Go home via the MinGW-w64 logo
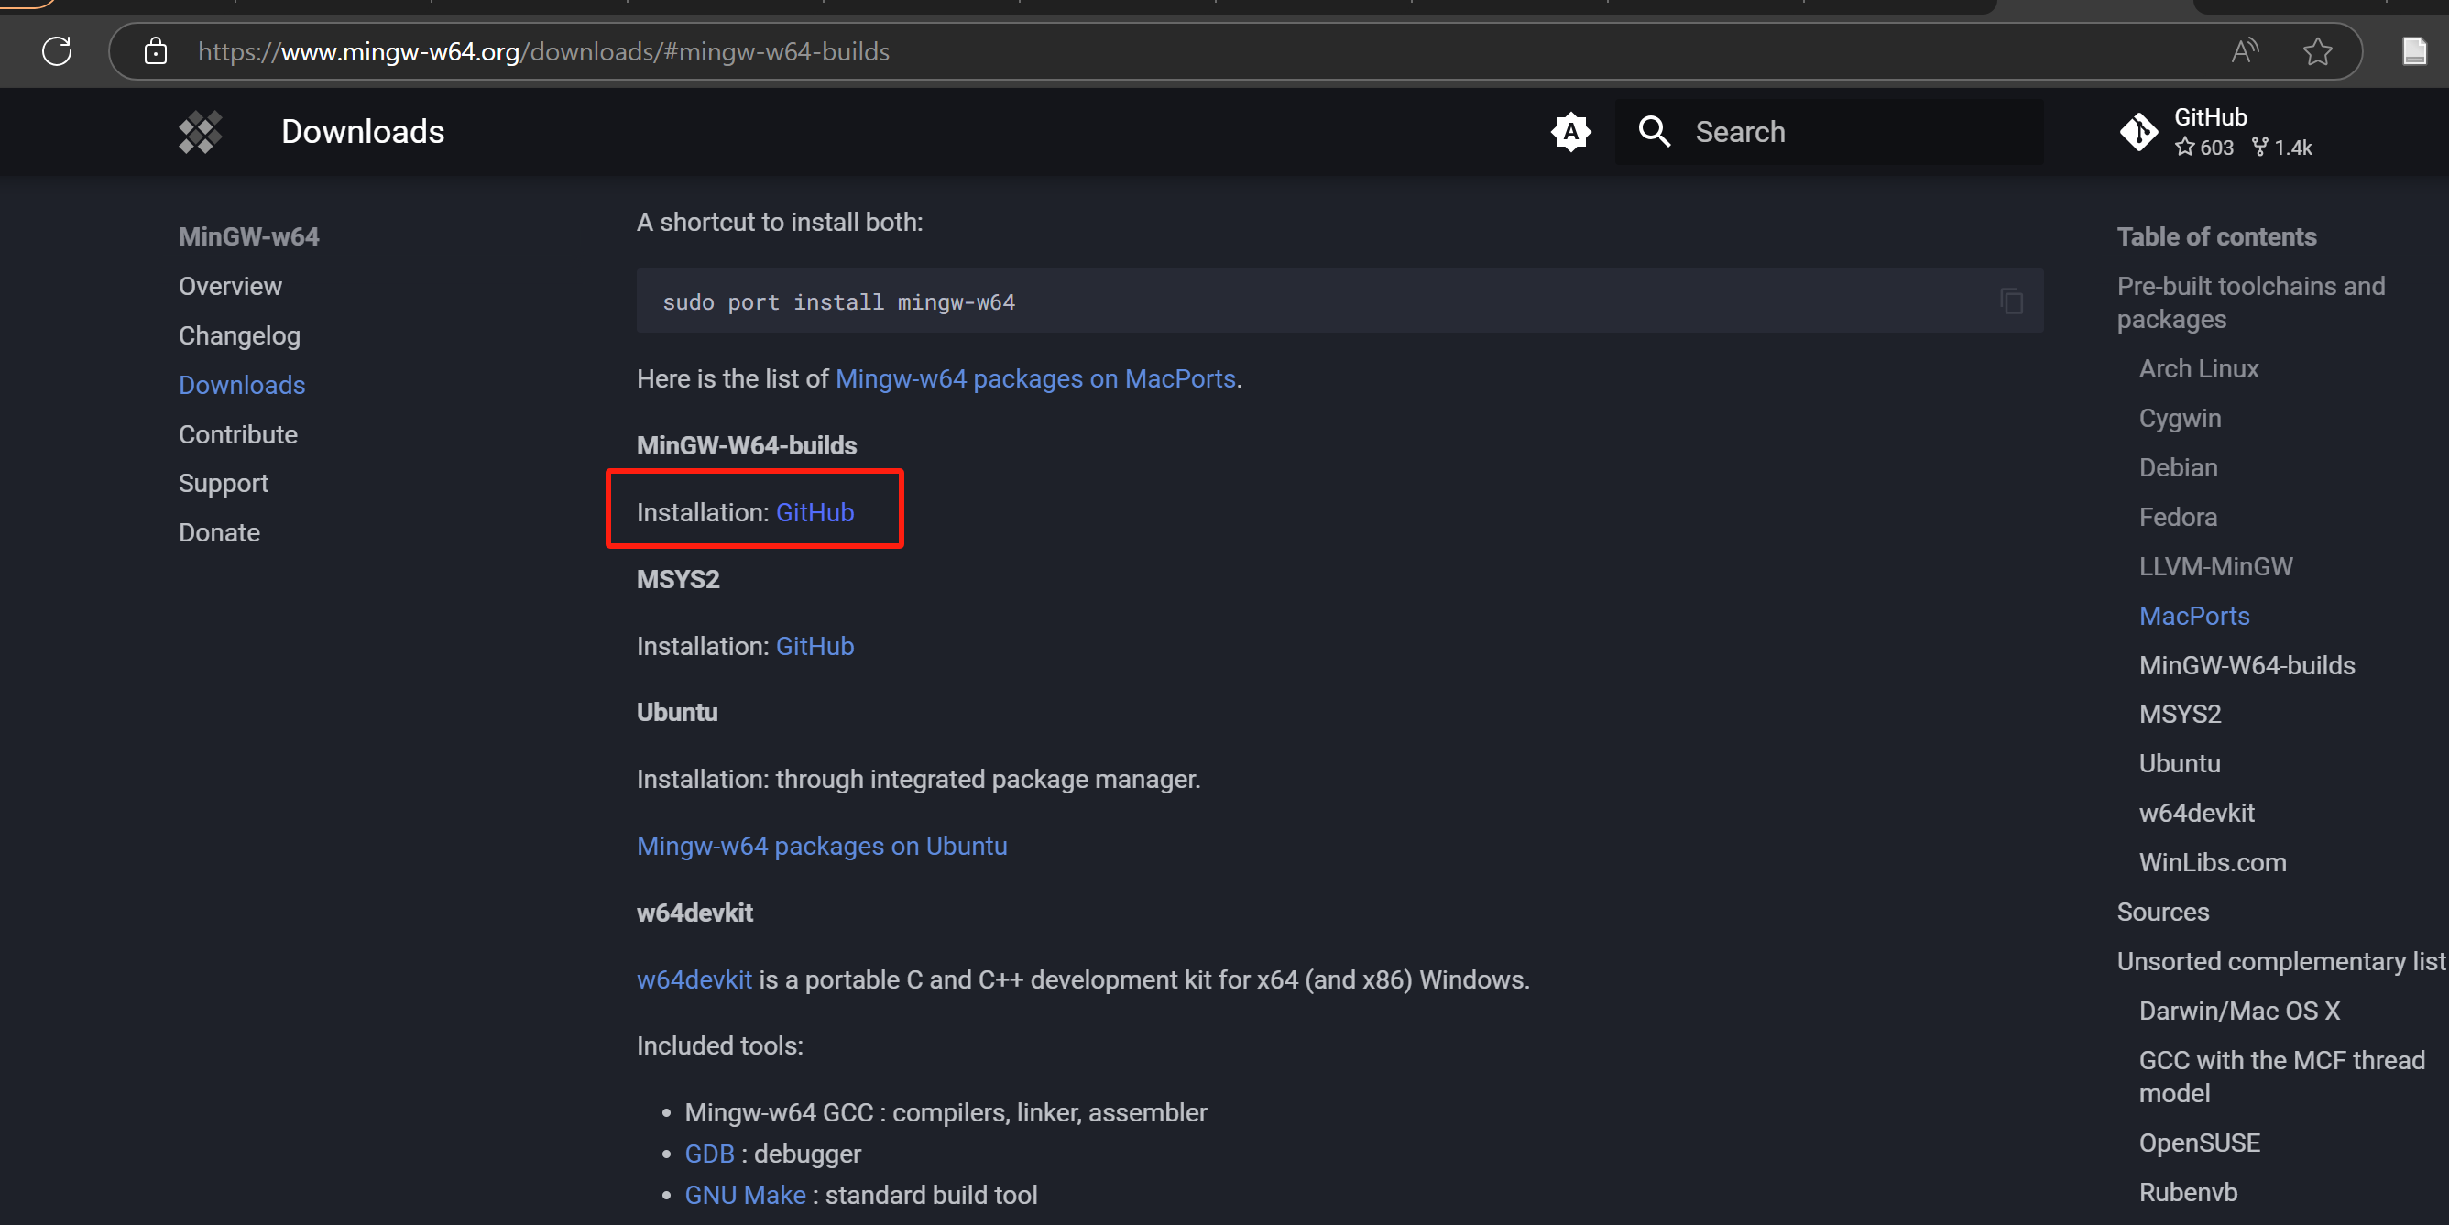2449x1225 pixels. (201, 132)
